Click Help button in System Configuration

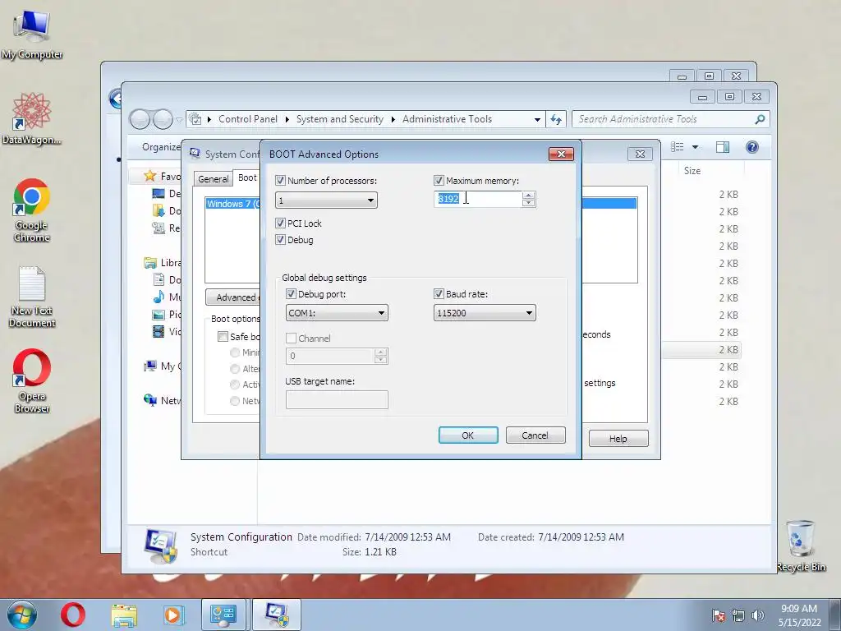[x=618, y=439]
